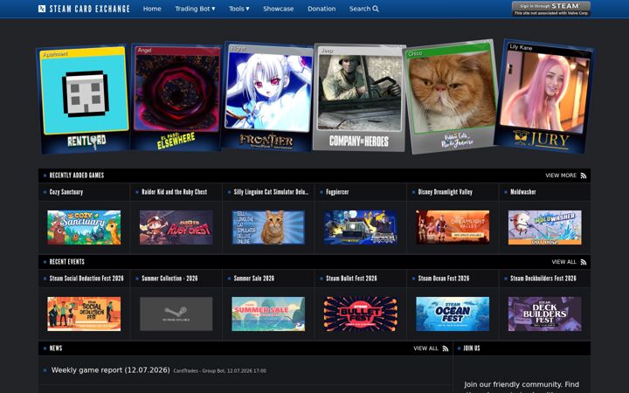
Task: Click the Recent Events section heading
Action: pyautogui.click(x=67, y=262)
